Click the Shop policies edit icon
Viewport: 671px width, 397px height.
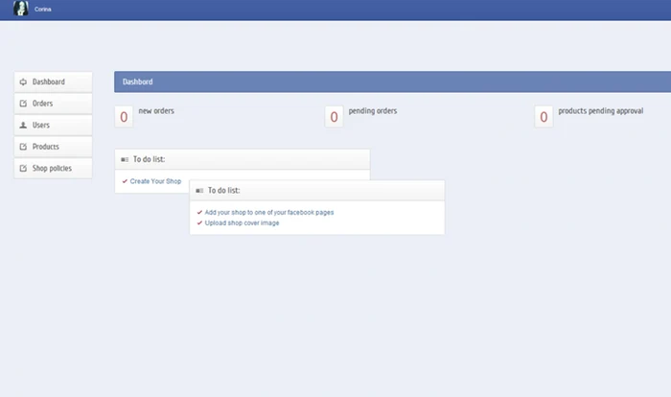click(x=23, y=169)
